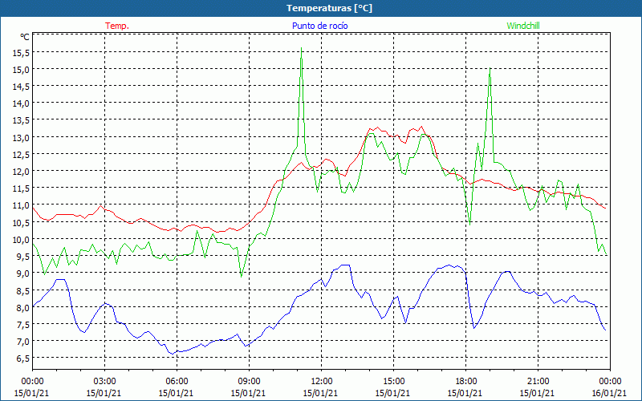Click the '18:00' x-axis time label
The image size is (642, 401).
pos(465,382)
